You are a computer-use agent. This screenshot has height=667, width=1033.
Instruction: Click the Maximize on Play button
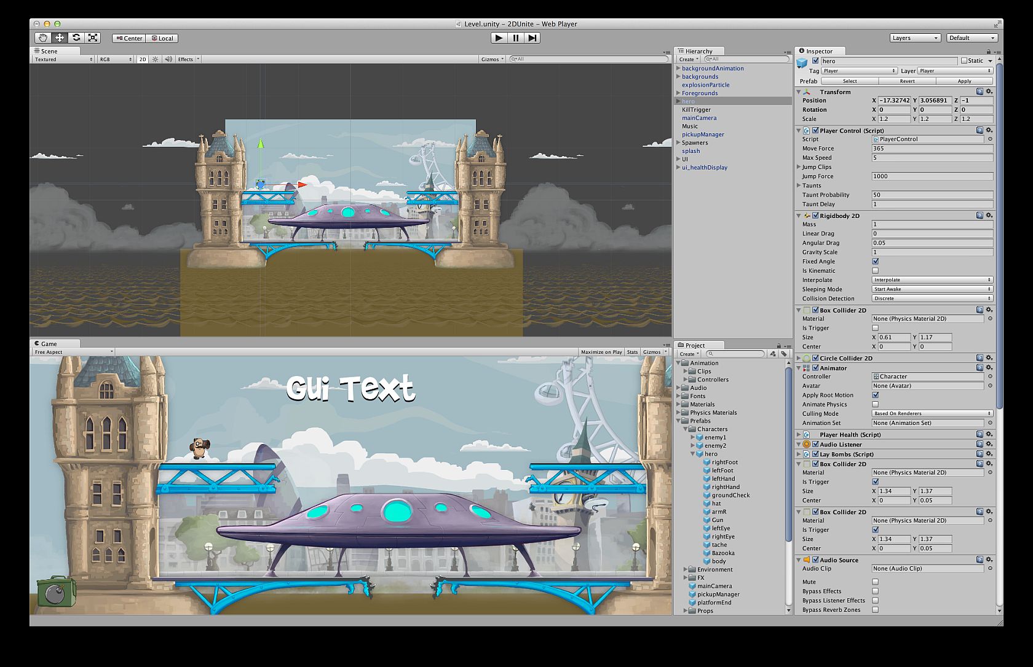pyautogui.click(x=601, y=353)
